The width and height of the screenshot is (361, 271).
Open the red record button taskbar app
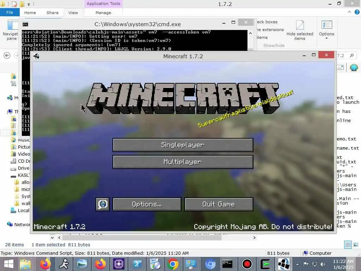click(247, 264)
